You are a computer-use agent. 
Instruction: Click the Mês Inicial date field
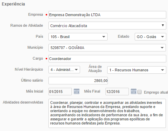coord(60,92)
